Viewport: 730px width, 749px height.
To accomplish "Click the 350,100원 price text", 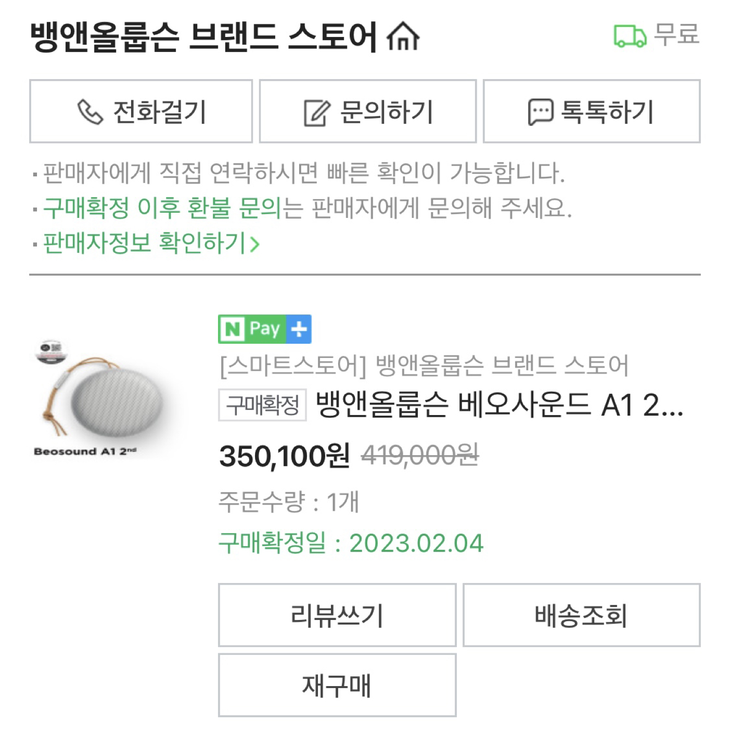I will (285, 456).
